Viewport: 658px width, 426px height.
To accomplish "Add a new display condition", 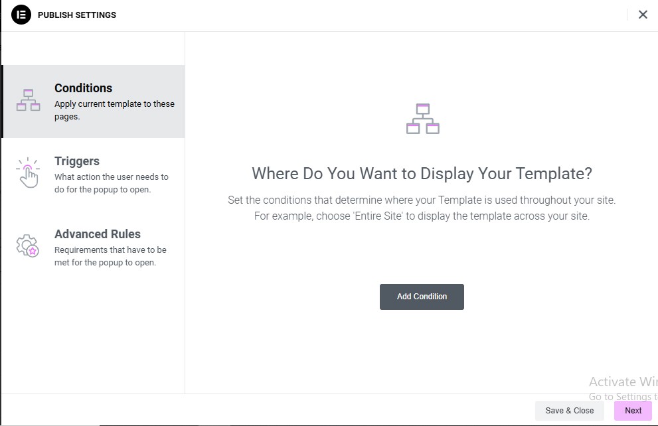I will 422,297.
